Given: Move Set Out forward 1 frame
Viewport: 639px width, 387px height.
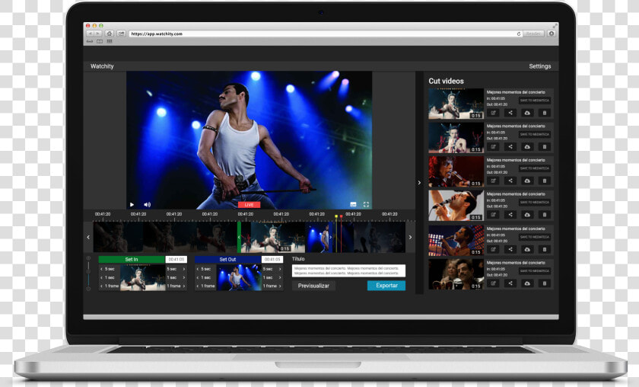Looking at the screenshot, I should (x=272, y=286).
